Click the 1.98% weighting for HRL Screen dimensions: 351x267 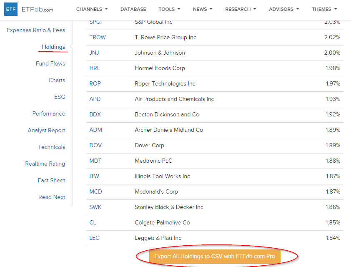(333, 68)
